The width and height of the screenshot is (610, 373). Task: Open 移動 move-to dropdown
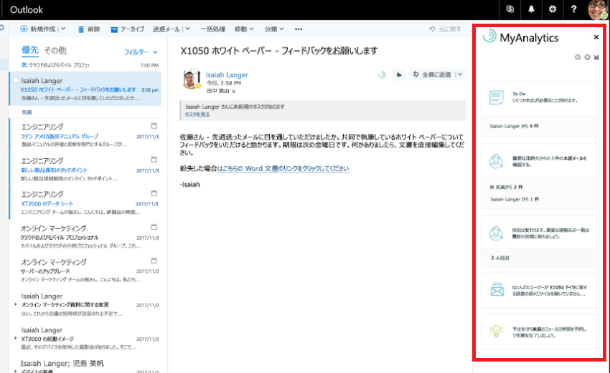[x=244, y=29]
